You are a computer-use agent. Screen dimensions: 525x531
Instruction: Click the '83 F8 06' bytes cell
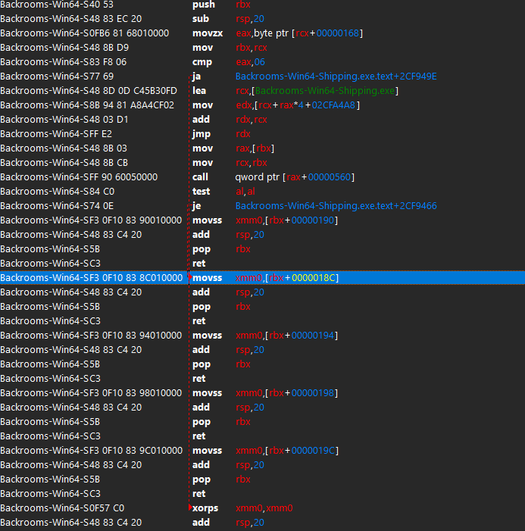click(x=108, y=62)
